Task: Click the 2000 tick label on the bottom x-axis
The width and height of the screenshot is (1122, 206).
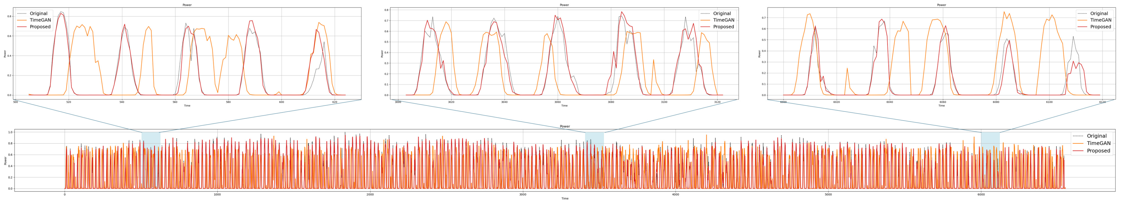Action: (370, 195)
